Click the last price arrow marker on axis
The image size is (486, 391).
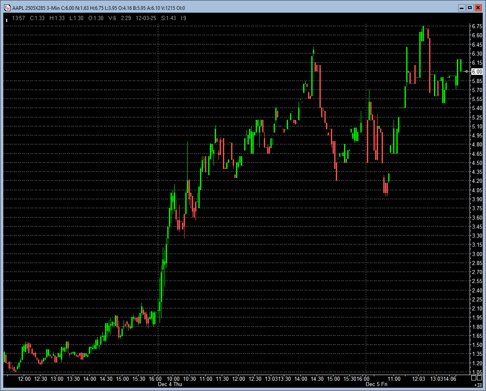point(467,72)
